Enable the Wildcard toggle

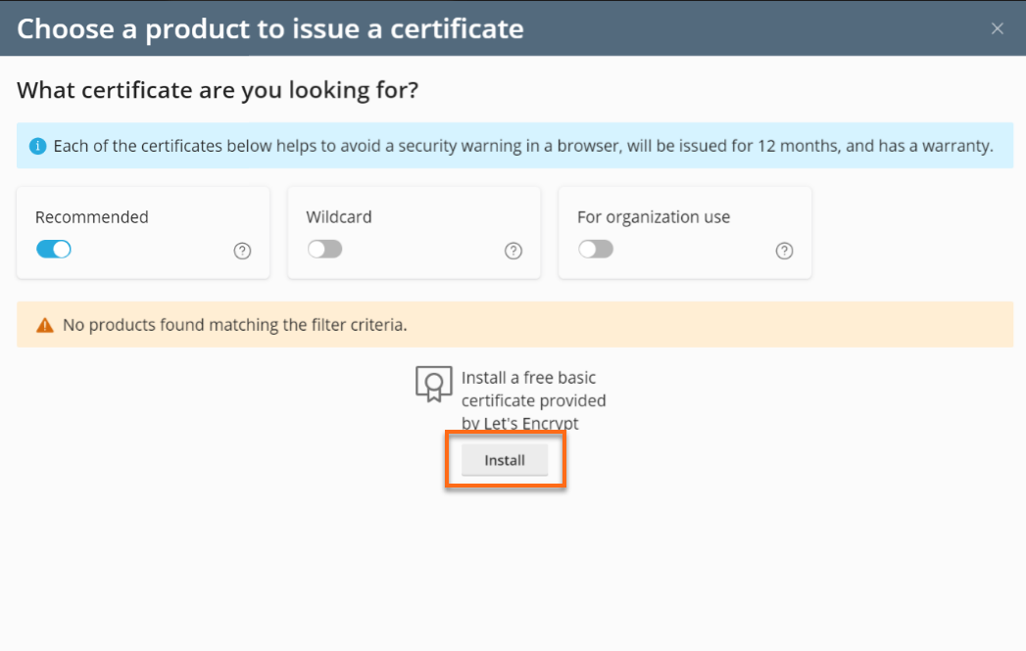coord(324,250)
